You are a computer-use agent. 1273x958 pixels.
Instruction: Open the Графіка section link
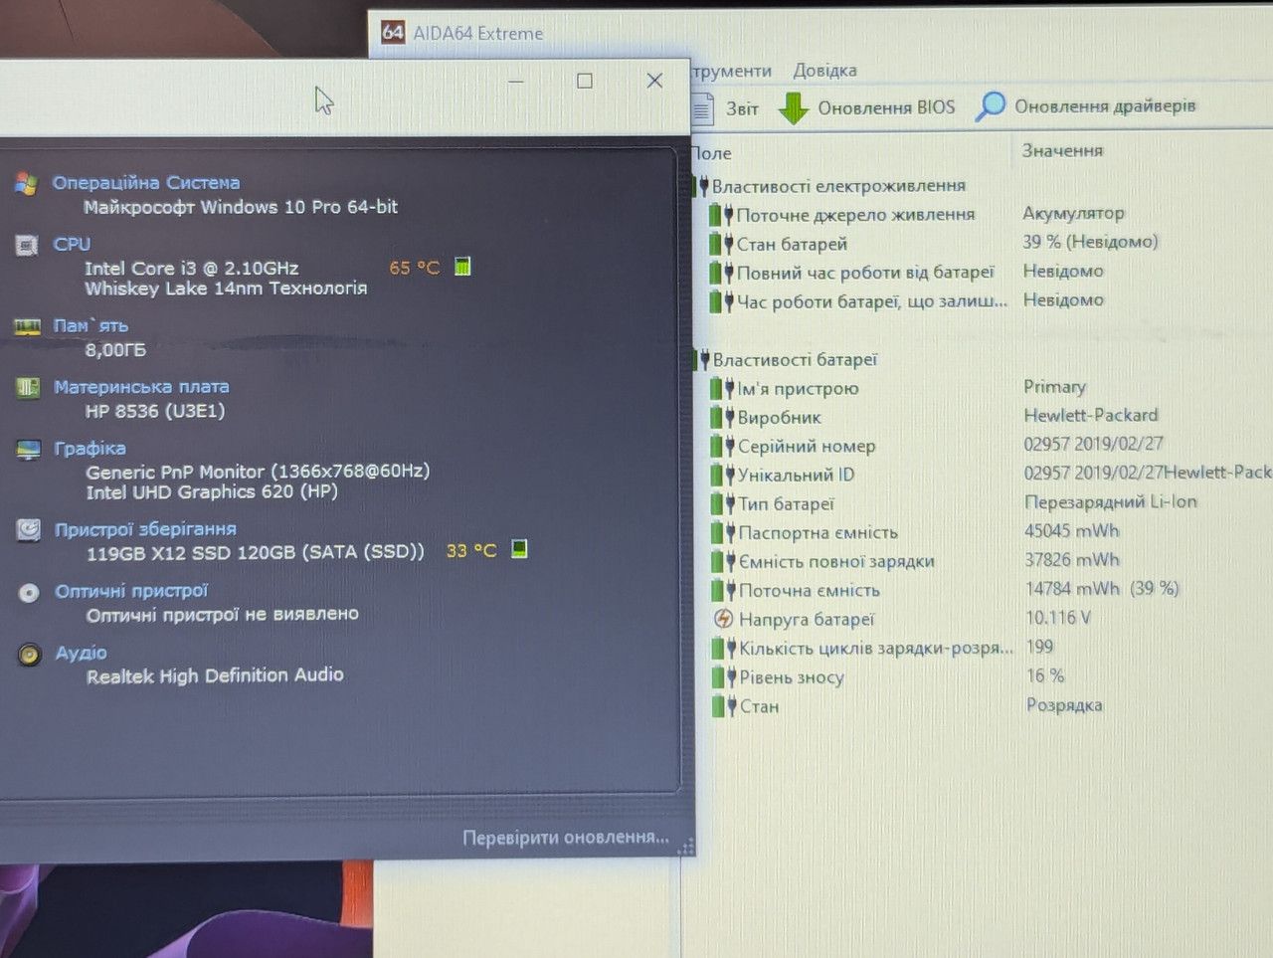[90, 448]
